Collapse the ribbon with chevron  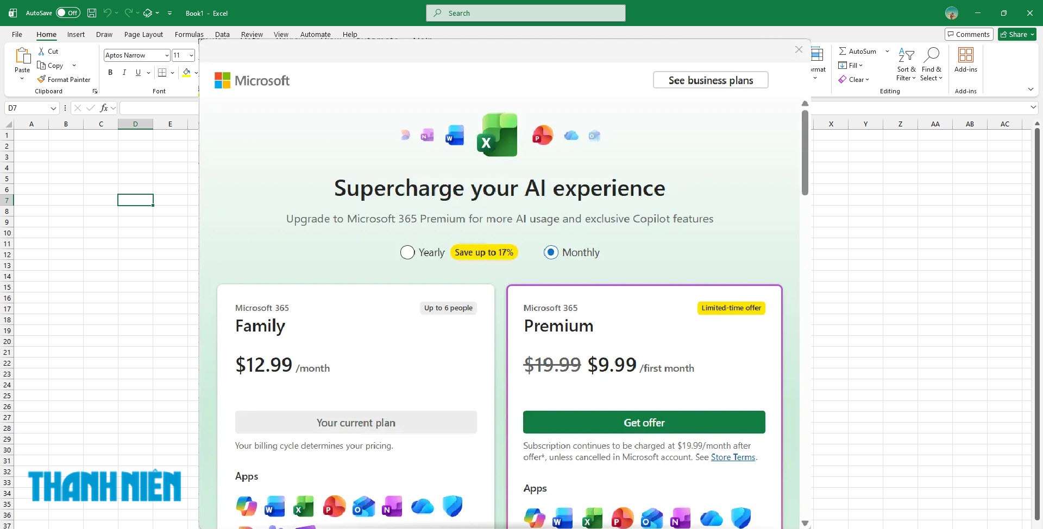click(1031, 89)
